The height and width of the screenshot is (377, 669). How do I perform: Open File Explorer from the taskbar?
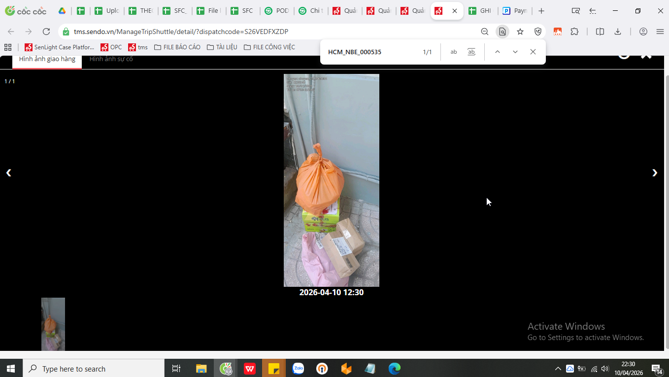tap(201, 369)
